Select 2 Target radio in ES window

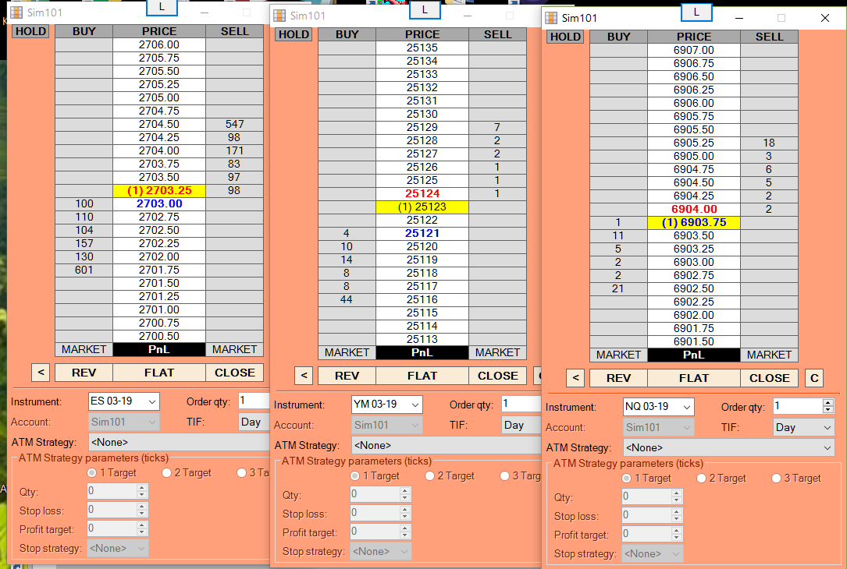[x=166, y=472]
